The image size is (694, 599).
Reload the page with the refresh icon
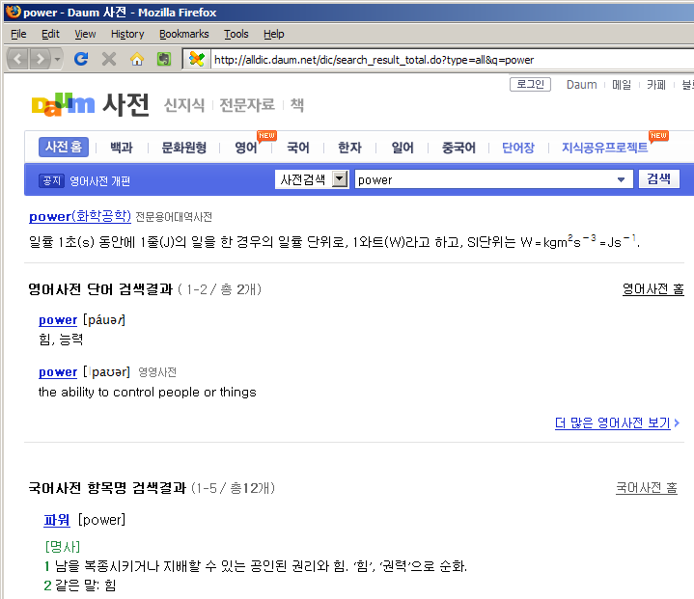[x=81, y=59]
